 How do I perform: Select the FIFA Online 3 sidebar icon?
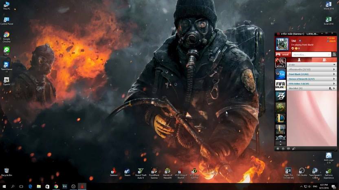pos(280,85)
